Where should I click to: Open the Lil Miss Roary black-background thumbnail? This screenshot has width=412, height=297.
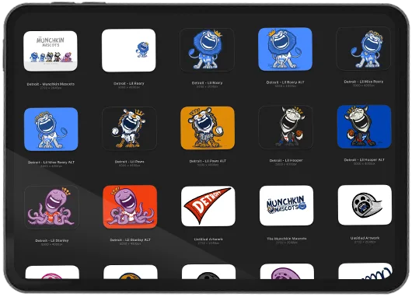[x=363, y=49]
